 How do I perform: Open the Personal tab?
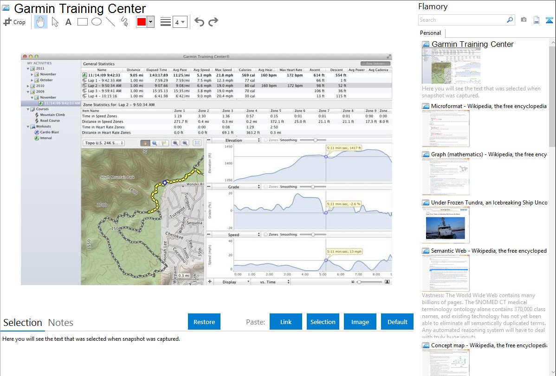(430, 33)
